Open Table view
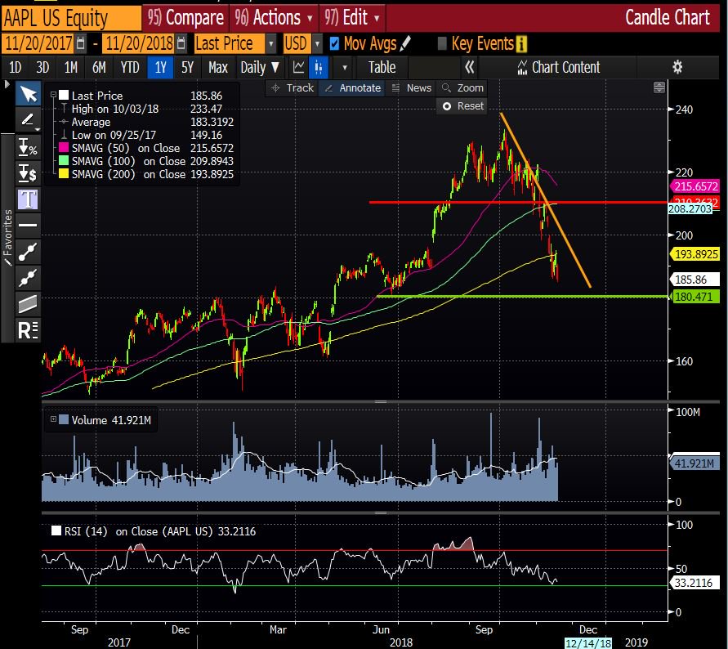Screen dimensions: 728x649 click(x=382, y=68)
